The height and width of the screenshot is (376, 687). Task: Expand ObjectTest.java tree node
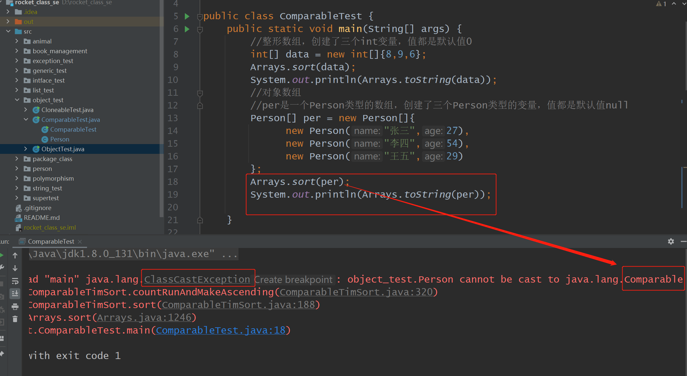(26, 149)
